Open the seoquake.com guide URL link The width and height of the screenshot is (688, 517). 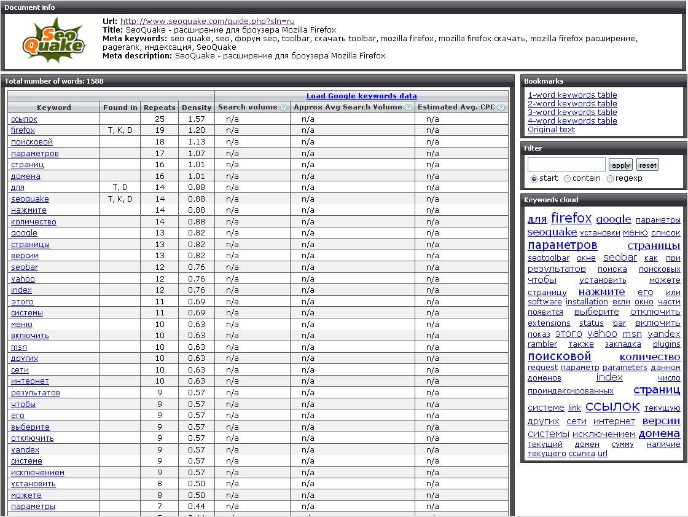[x=208, y=21]
